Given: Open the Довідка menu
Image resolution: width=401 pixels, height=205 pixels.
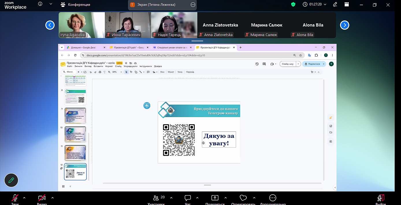Looking at the screenshot, I should click(x=158, y=66).
